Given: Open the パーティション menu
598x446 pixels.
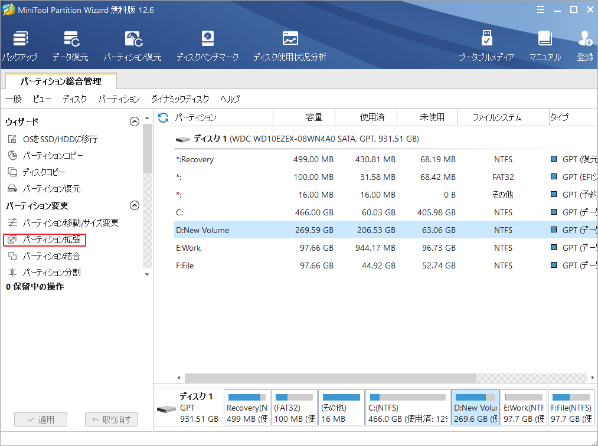Looking at the screenshot, I should coord(119,99).
